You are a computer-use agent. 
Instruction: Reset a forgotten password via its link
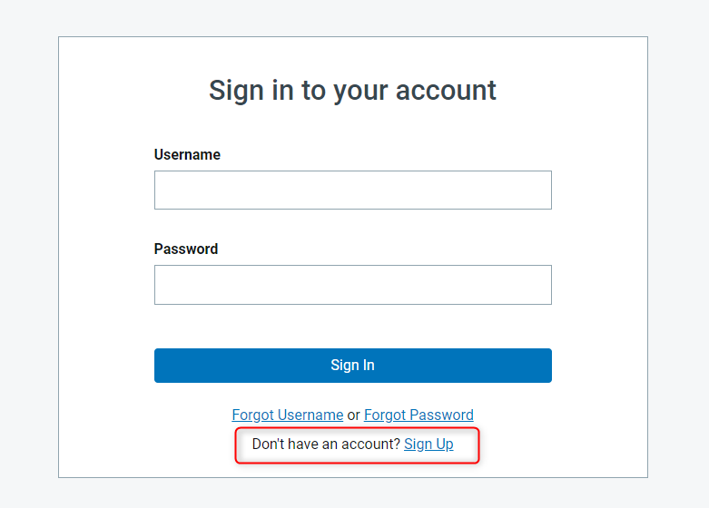click(x=419, y=415)
